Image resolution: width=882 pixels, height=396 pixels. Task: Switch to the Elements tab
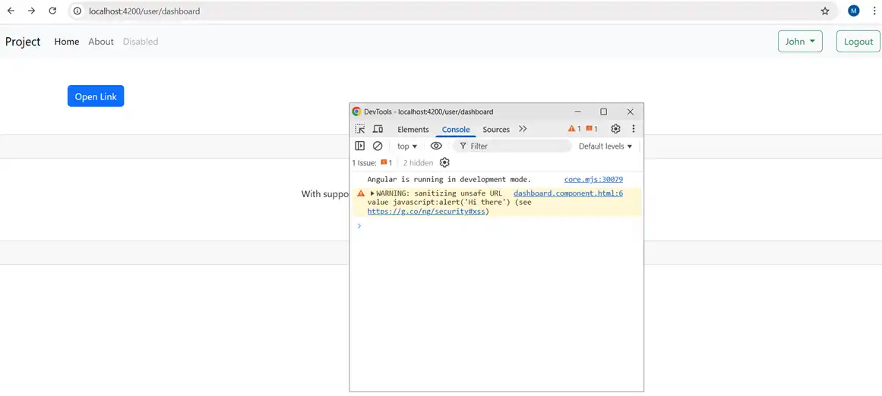click(x=413, y=130)
